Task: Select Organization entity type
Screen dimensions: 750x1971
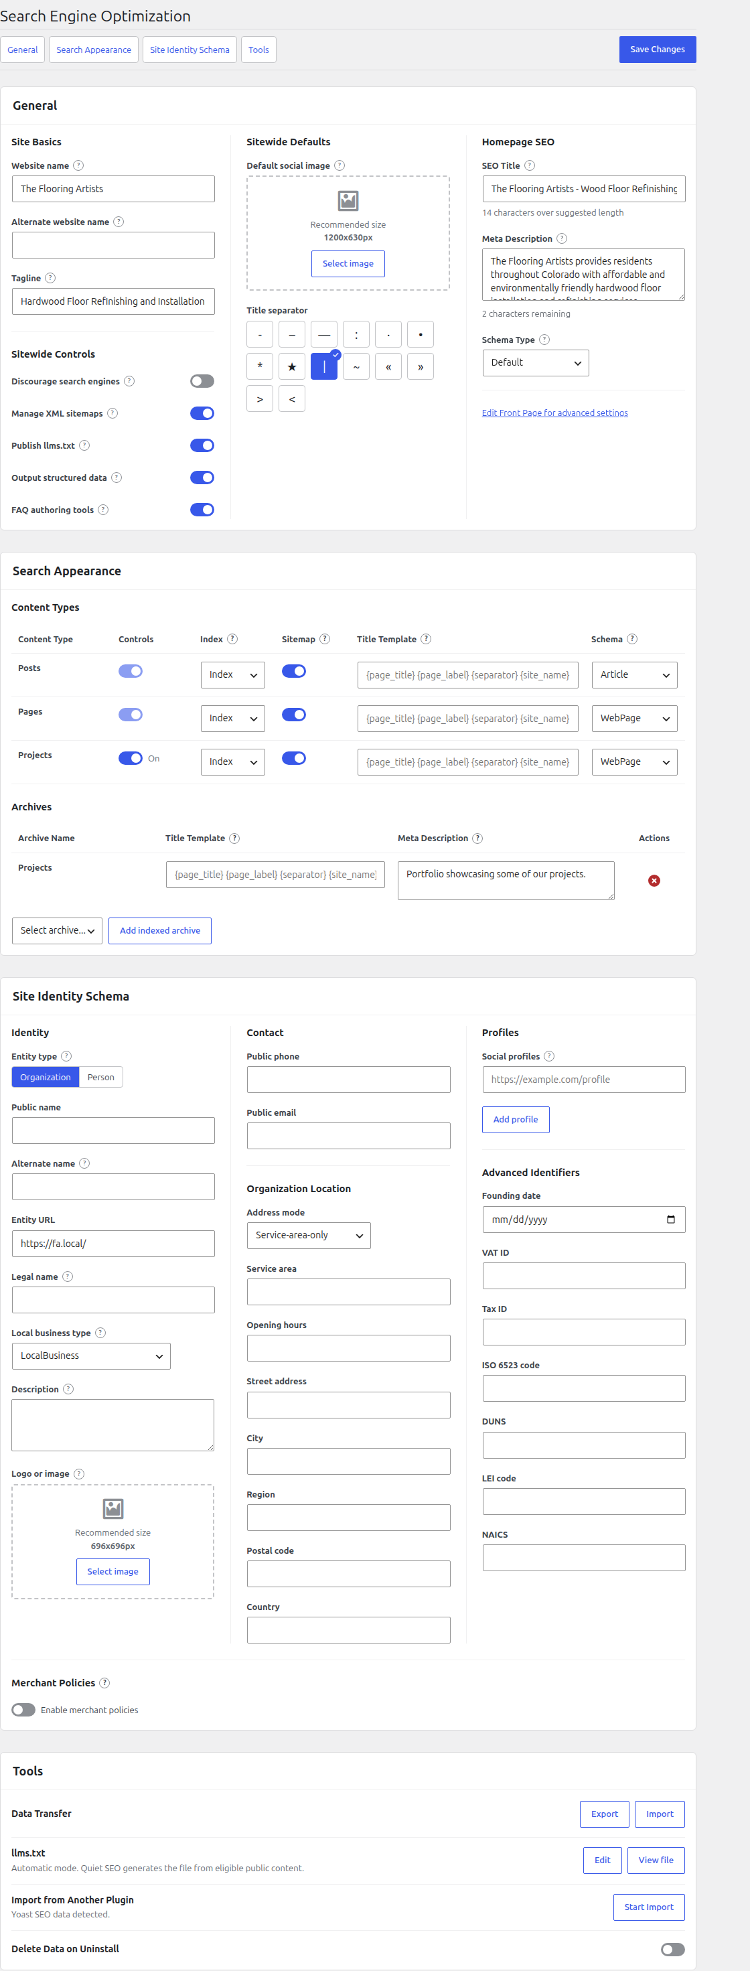Action: click(45, 1076)
